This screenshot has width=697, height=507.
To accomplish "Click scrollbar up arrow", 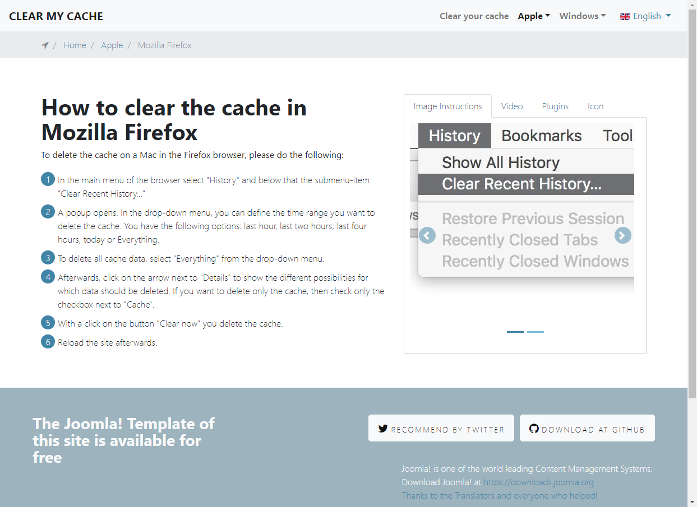I will pos(692,4).
